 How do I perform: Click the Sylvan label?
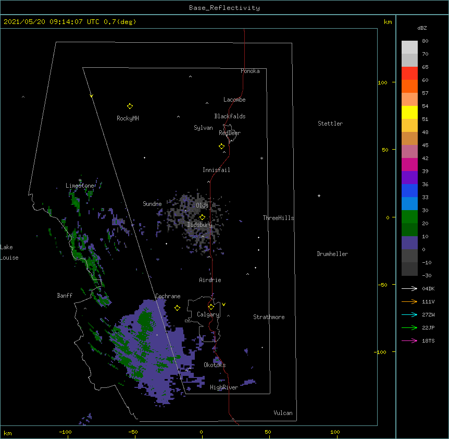tap(203, 128)
